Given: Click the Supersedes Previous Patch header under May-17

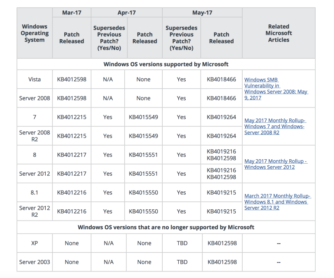Looking at the screenshot, I should point(181,38).
